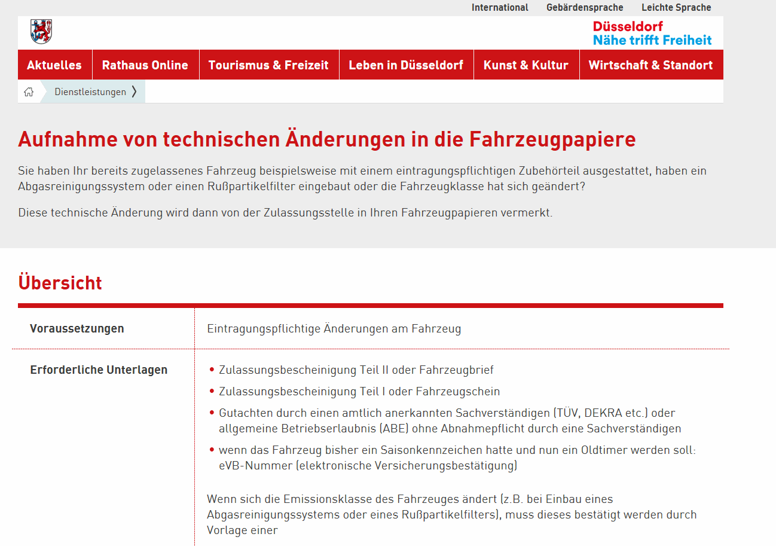This screenshot has height=546, width=776.
Task: Click the Erforderliche Unterlagen row label
Action: (99, 370)
